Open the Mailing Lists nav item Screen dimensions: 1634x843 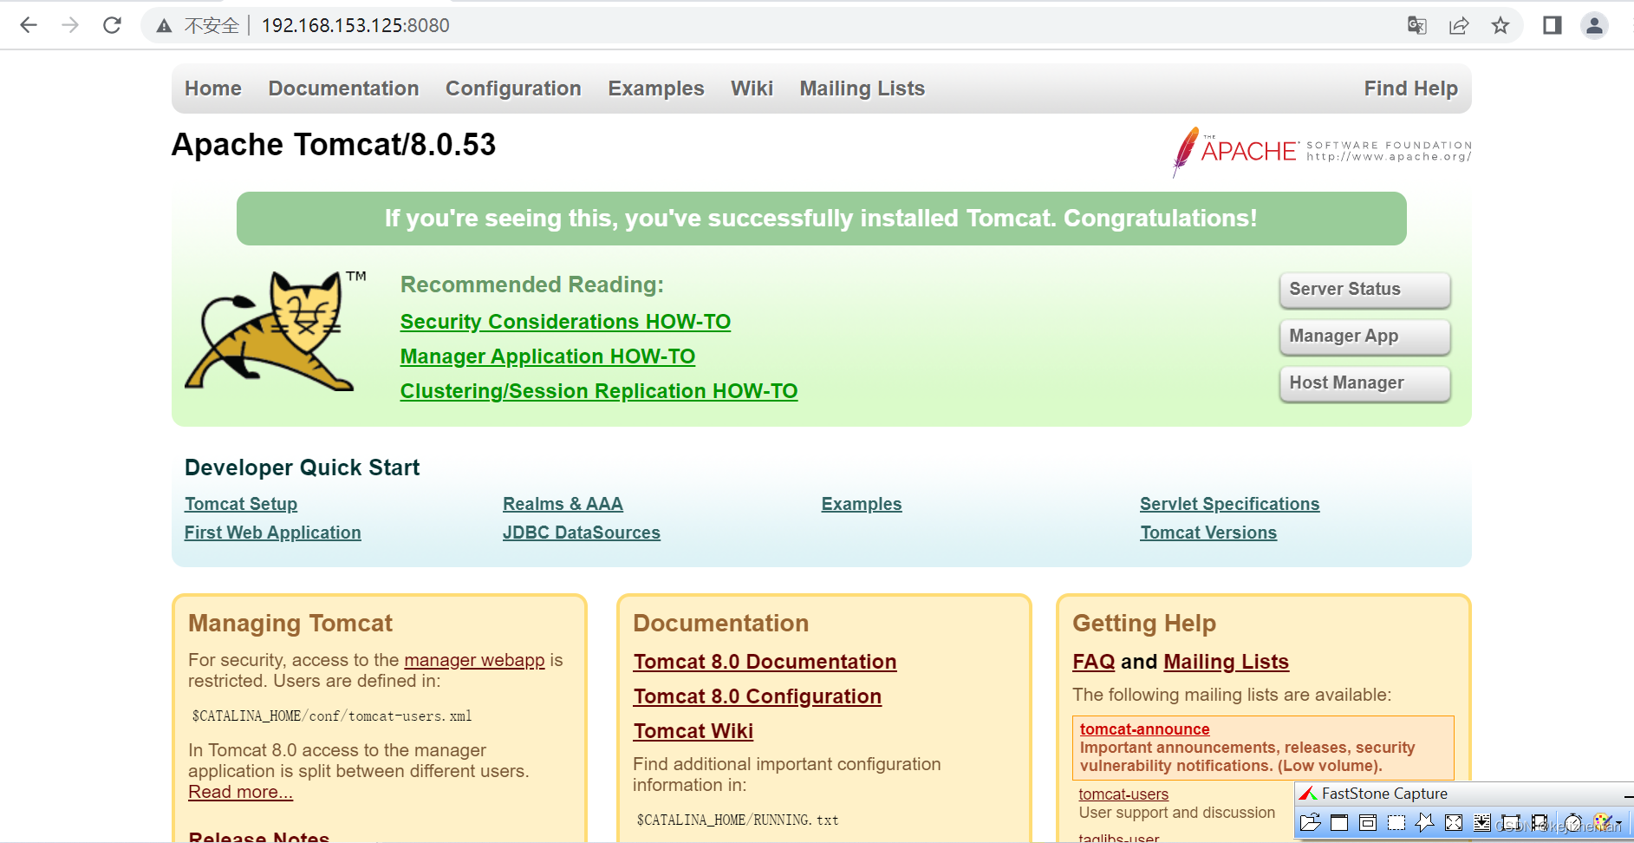[863, 88]
